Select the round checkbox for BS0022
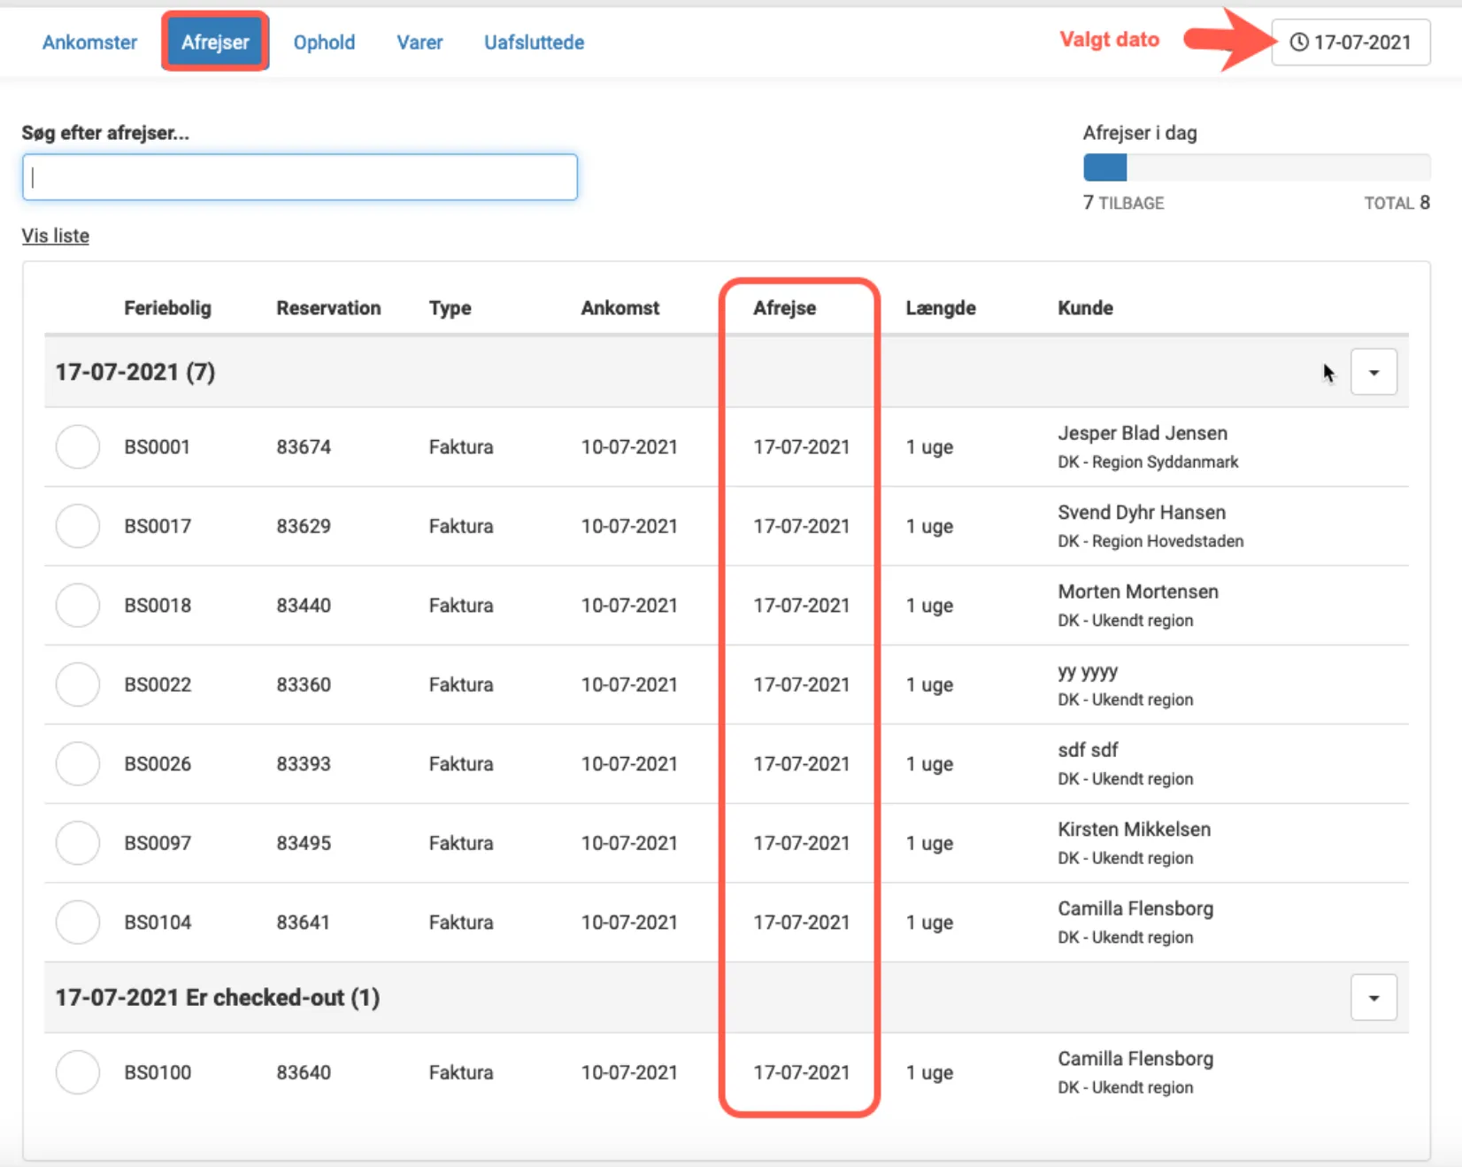The height and width of the screenshot is (1167, 1462). 78,684
